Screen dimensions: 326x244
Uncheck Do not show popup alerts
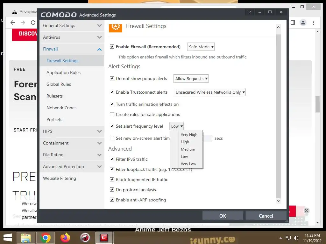click(x=112, y=78)
